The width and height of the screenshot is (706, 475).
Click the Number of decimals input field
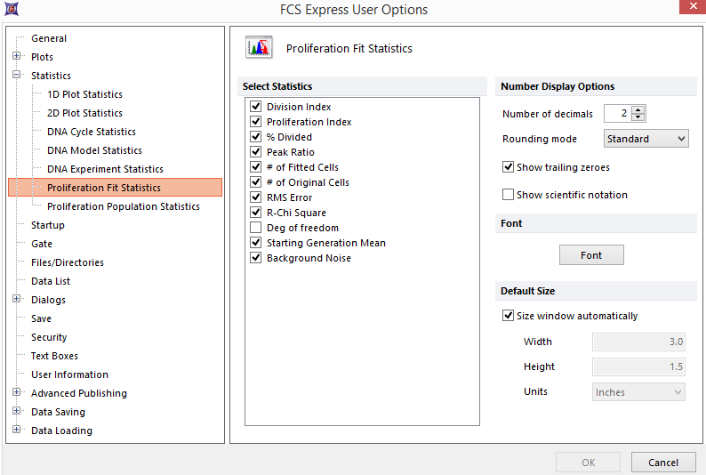pos(617,113)
